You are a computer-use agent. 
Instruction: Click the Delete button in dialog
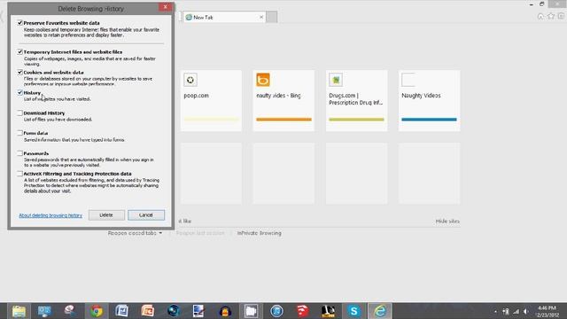pos(106,214)
